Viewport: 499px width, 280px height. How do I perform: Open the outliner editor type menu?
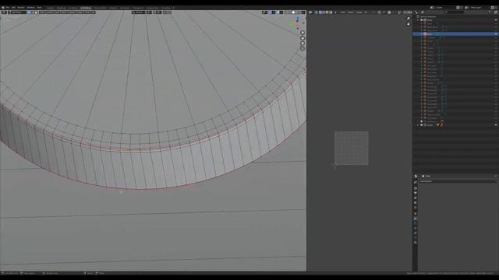point(417,12)
